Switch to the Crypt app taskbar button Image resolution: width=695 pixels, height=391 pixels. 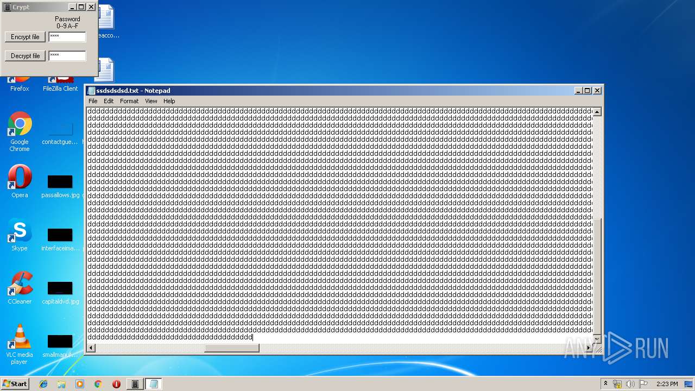coord(135,384)
